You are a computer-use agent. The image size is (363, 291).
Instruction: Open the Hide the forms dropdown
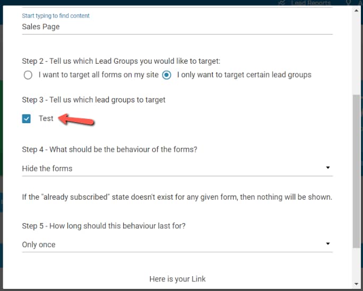(177, 168)
